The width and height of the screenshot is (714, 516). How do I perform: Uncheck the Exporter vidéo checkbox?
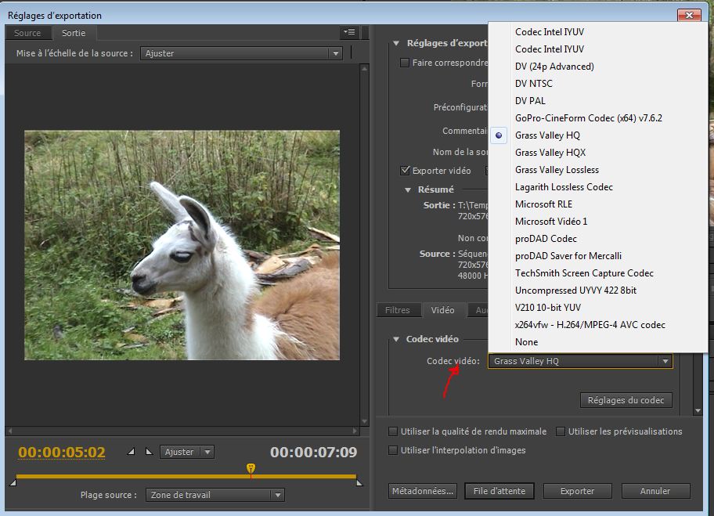click(x=405, y=170)
